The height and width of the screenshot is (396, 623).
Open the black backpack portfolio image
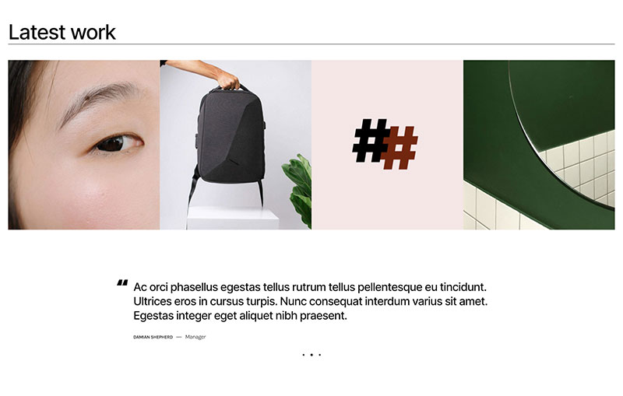pos(236,145)
